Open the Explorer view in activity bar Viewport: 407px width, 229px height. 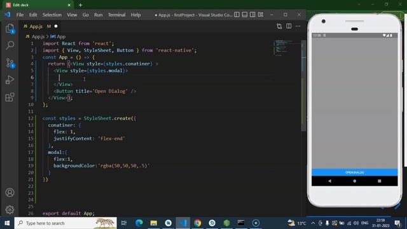(x=10, y=28)
